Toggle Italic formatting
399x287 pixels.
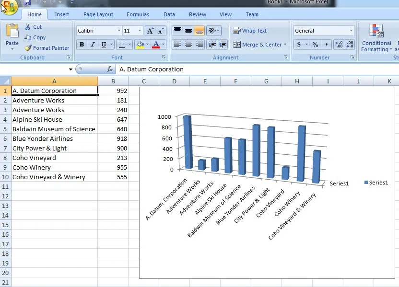coord(93,45)
